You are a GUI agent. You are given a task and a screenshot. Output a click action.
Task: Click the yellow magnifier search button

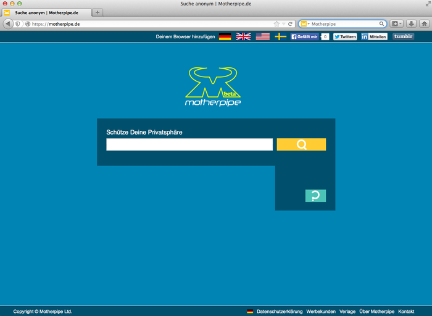(x=301, y=144)
